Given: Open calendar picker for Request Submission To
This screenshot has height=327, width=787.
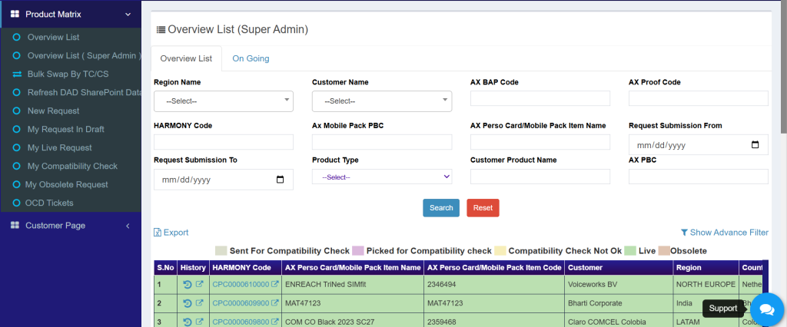Looking at the screenshot, I should [280, 180].
